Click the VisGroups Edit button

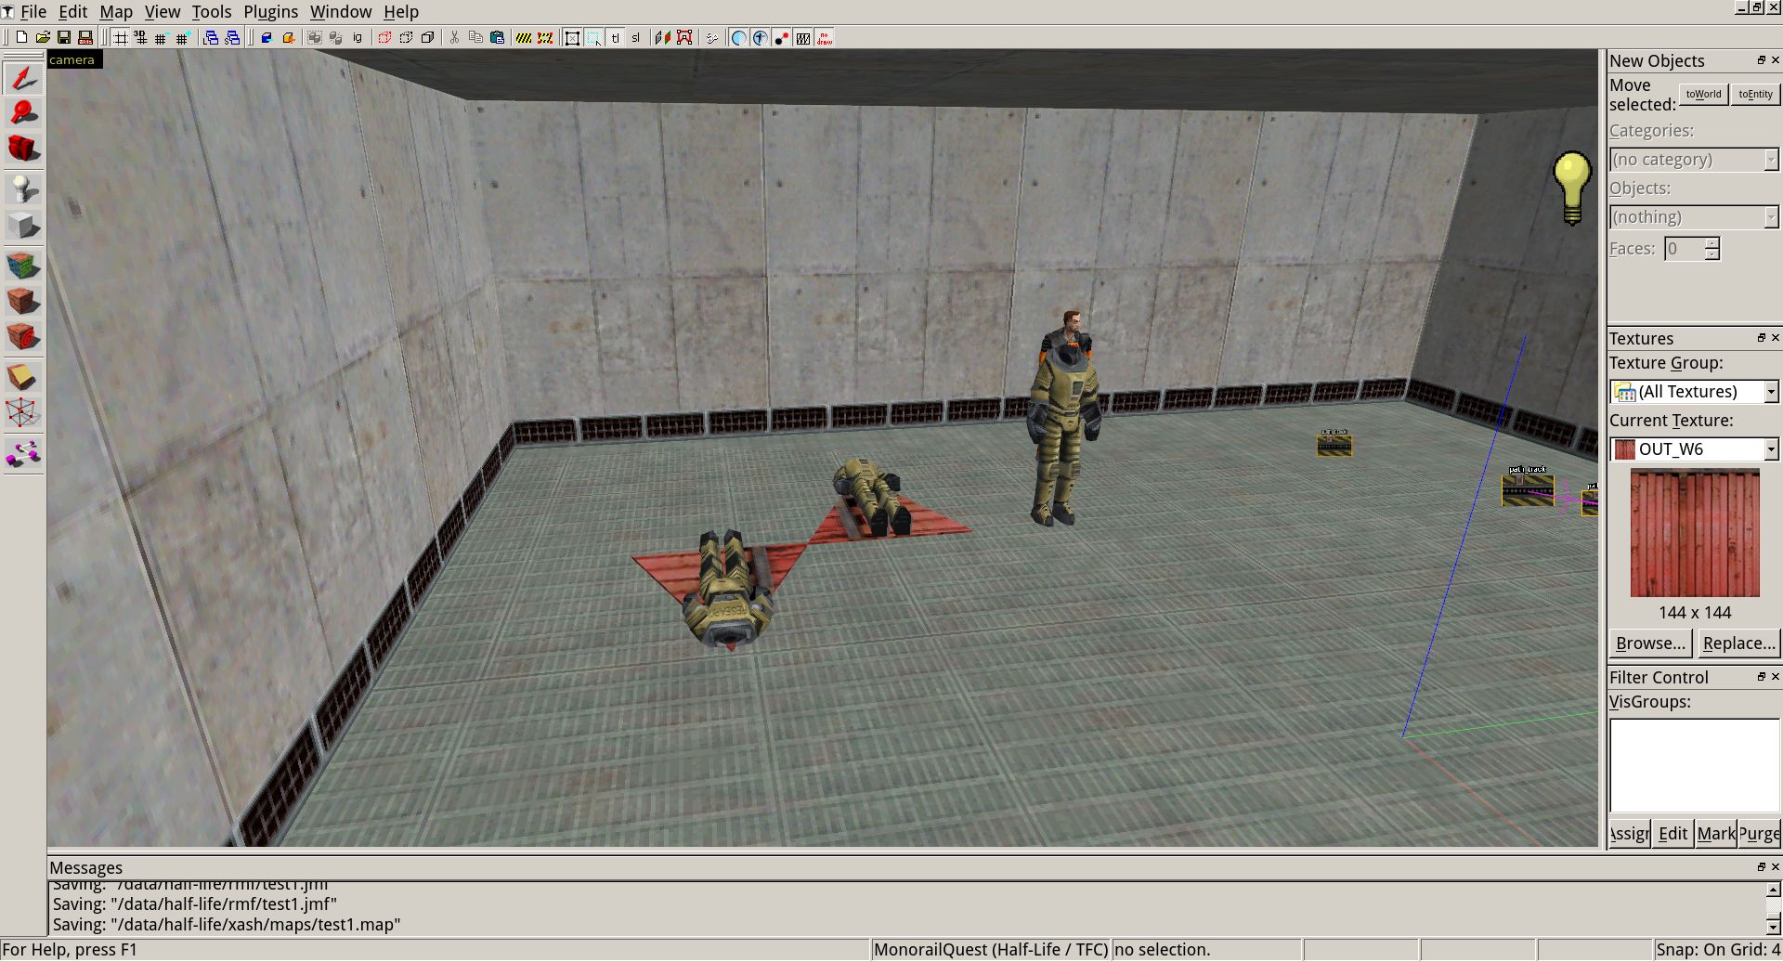coord(1672,833)
